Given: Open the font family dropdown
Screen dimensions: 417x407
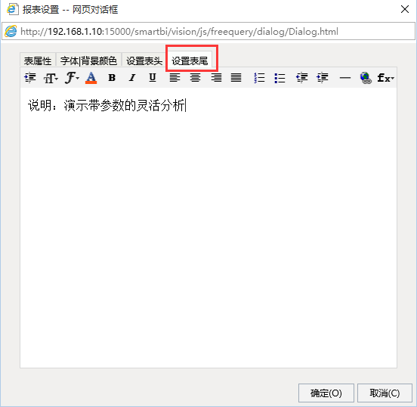Looking at the screenshot, I should (72, 78).
